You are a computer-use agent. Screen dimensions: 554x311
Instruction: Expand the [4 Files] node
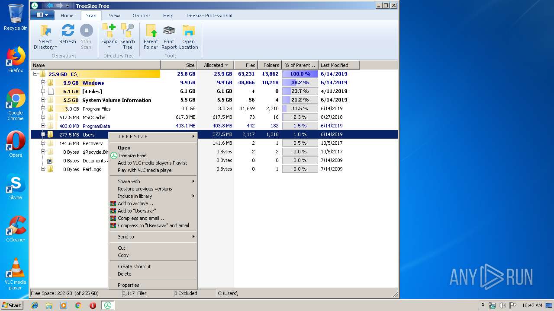click(43, 91)
